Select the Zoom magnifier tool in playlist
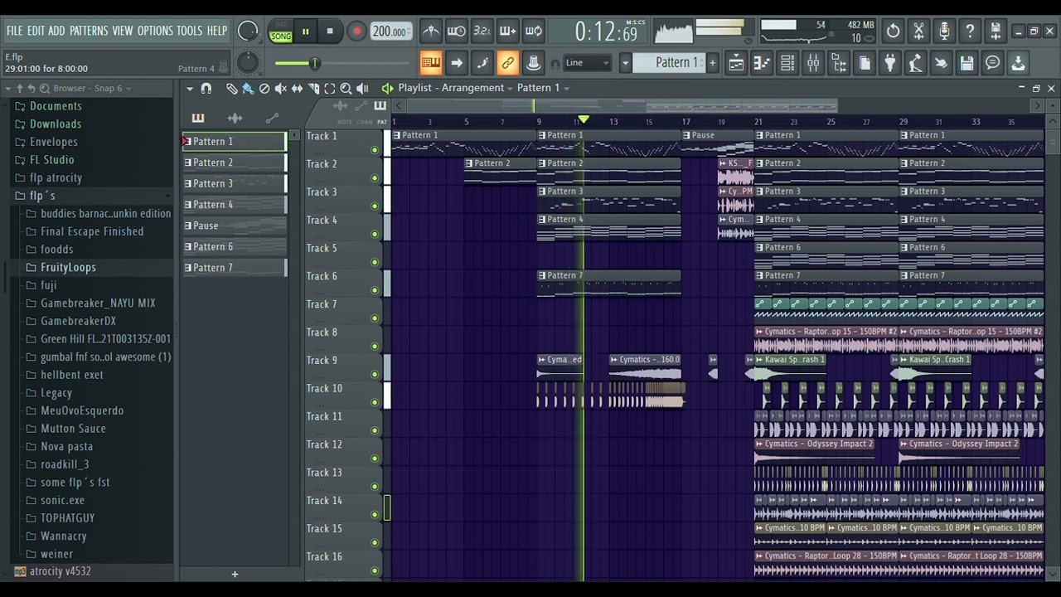1061x597 pixels. (346, 89)
